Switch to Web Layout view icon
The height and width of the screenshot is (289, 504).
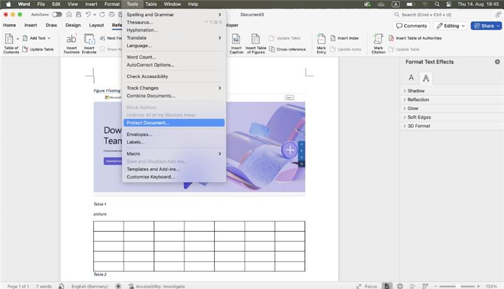(x=400, y=286)
